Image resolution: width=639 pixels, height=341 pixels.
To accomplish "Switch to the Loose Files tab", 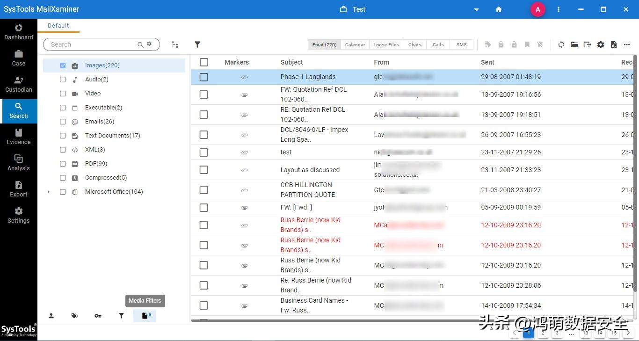I will click(x=386, y=44).
